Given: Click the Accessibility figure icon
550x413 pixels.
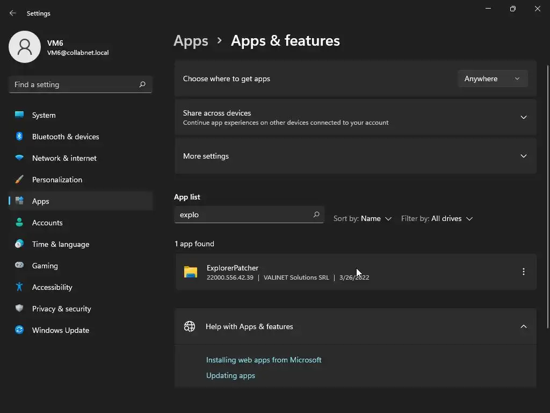Looking at the screenshot, I should tap(19, 287).
